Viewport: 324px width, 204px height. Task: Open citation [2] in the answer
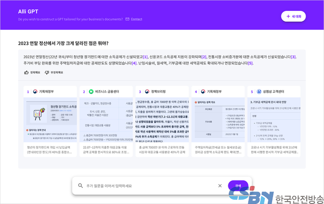[204, 57]
